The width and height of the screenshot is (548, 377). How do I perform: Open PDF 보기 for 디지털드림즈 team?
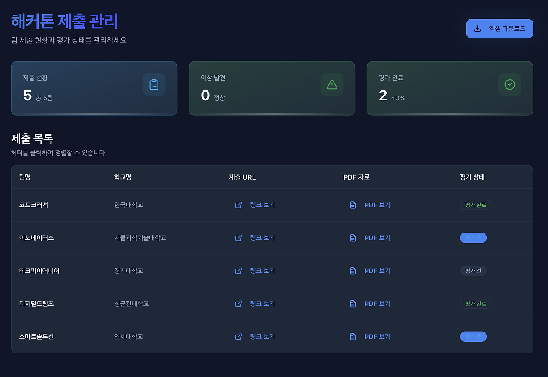(377, 303)
